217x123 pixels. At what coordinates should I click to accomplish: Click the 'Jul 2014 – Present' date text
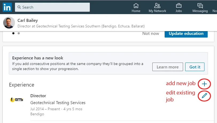[x=45, y=109]
